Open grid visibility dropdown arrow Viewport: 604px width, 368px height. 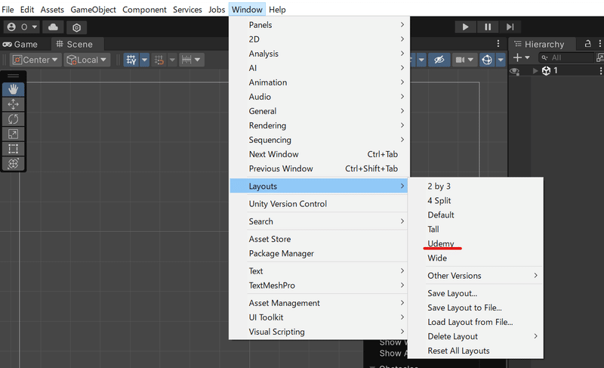point(144,60)
